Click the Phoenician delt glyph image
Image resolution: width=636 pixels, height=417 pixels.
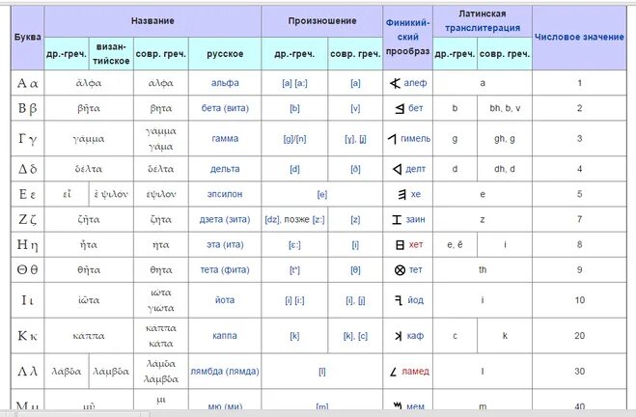(x=398, y=169)
